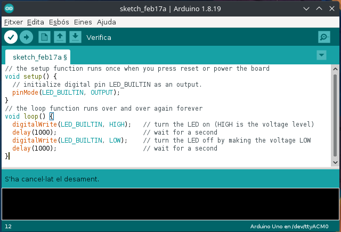
Task: Click the Upload arrow icon
Action: 26,37
